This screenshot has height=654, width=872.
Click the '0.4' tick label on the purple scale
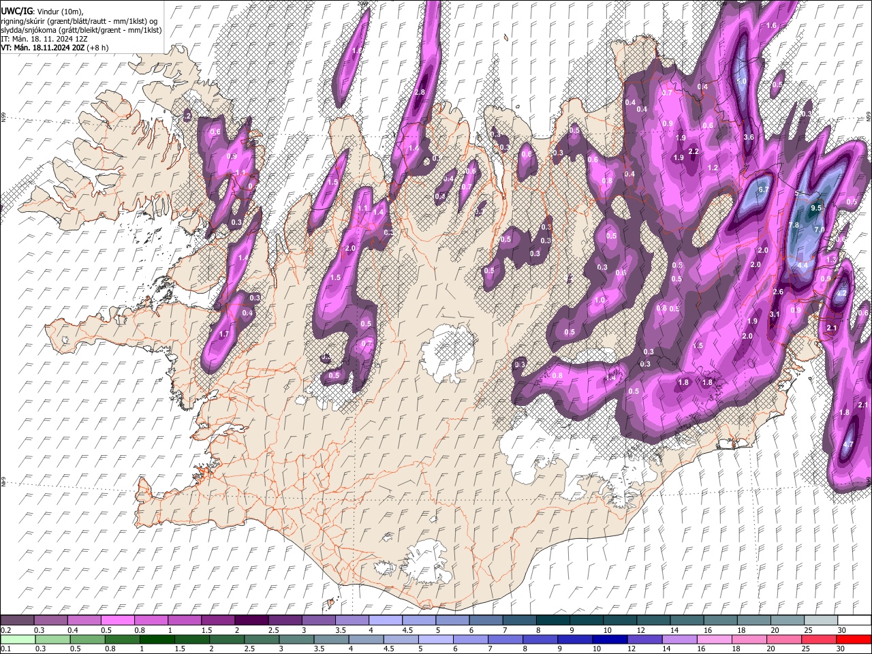73,630
